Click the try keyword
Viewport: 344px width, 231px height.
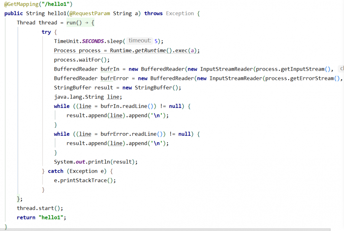point(46,32)
